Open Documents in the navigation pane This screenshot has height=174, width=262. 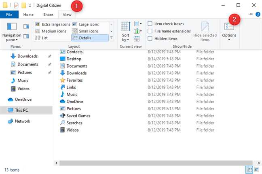coord(25,64)
